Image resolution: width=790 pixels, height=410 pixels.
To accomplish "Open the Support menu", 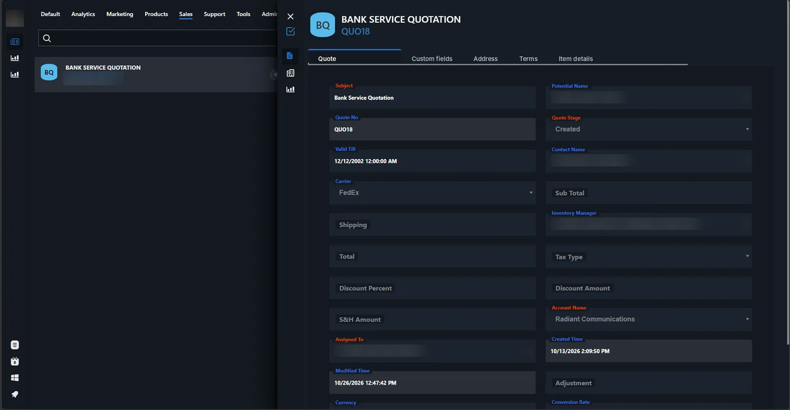I will coord(214,14).
